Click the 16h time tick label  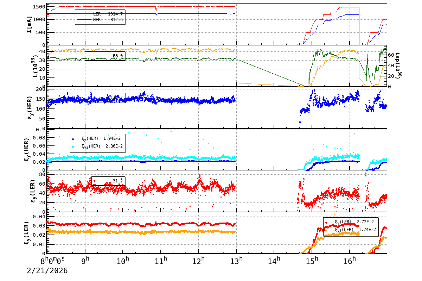click(x=350, y=261)
